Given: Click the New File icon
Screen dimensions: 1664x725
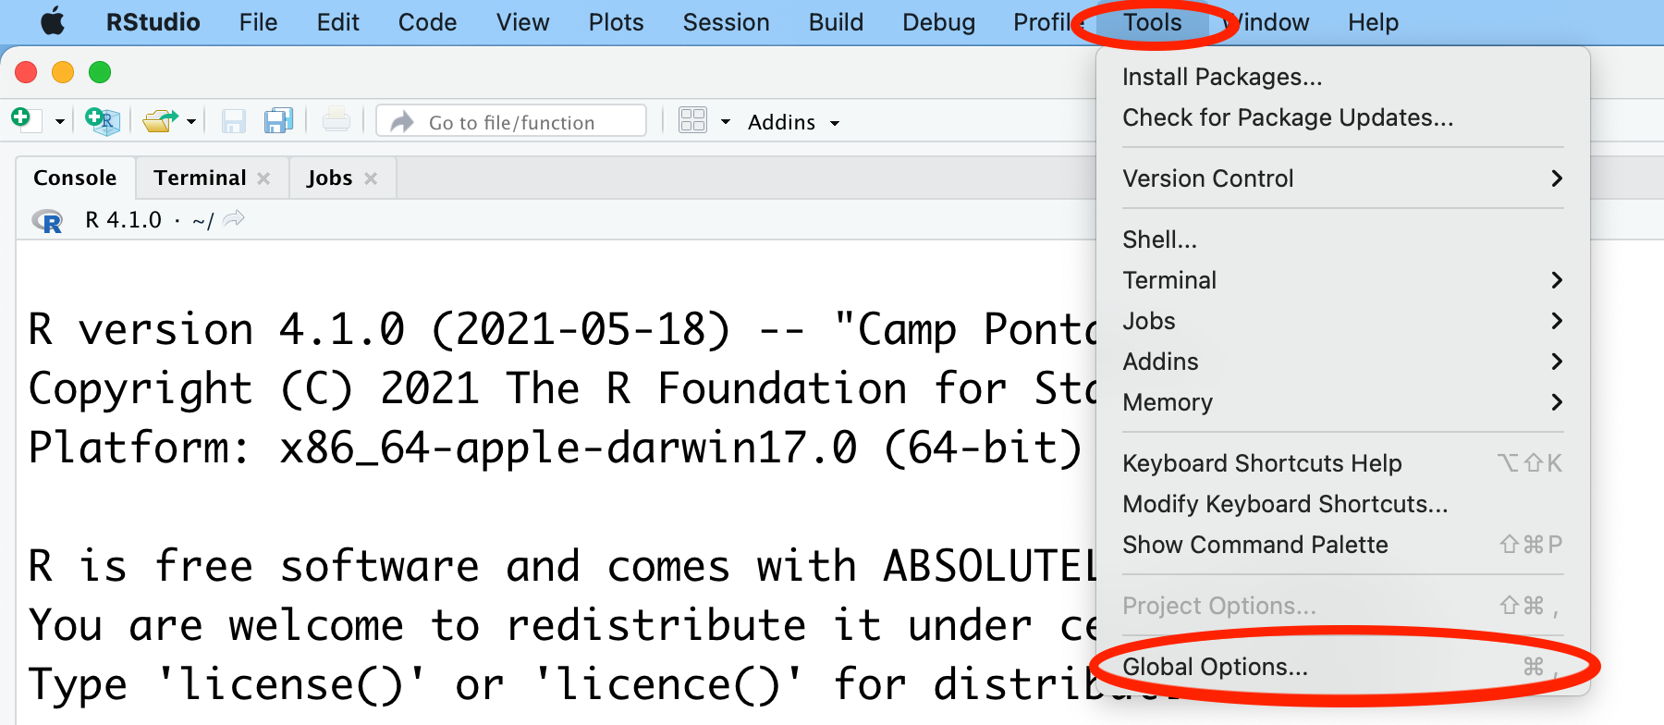Looking at the screenshot, I should point(26,120).
